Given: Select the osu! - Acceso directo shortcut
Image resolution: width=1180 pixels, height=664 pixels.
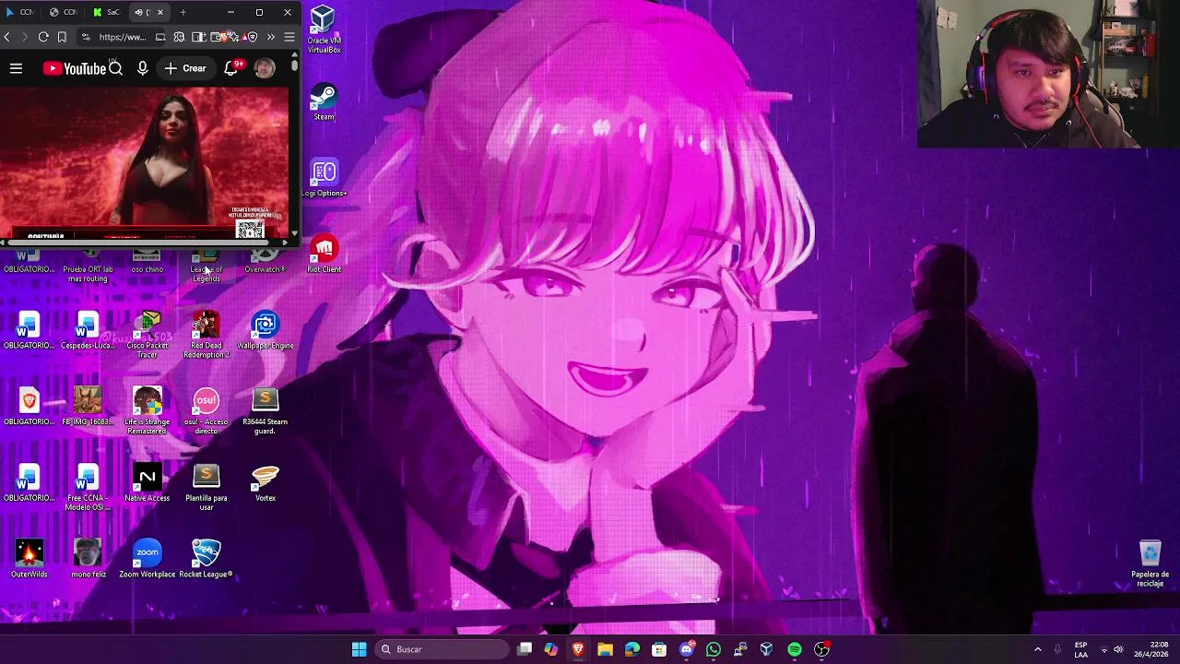Looking at the screenshot, I should (206, 411).
